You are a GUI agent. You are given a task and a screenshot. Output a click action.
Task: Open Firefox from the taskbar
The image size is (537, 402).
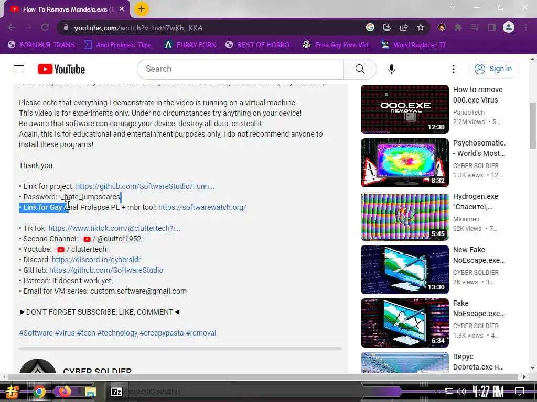[65, 392]
